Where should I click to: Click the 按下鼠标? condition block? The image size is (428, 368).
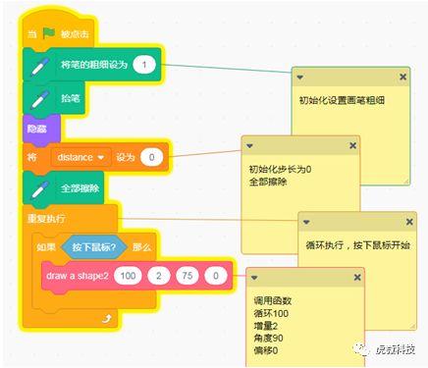94,246
